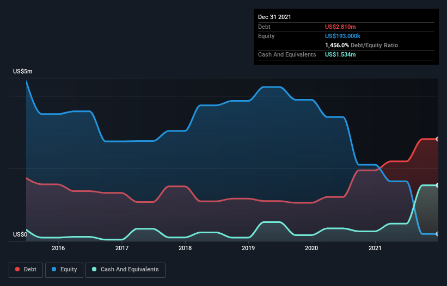The height and width of the screenshot is (286, 447).
Task: Click the 2018 x-axis label
Action: click(185, 248)
